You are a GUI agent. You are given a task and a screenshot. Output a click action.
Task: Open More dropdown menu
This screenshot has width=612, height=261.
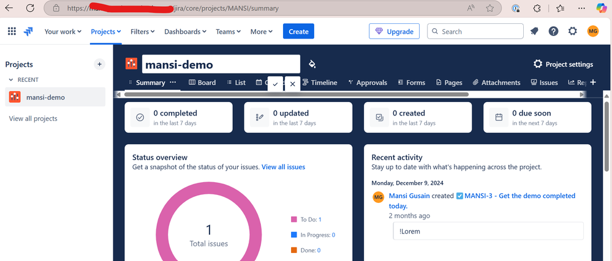point(262,32)
